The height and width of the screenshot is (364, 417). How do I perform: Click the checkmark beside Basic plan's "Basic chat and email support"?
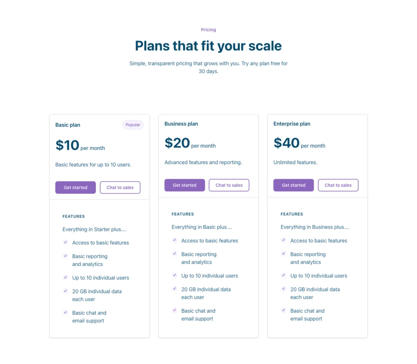66,313
